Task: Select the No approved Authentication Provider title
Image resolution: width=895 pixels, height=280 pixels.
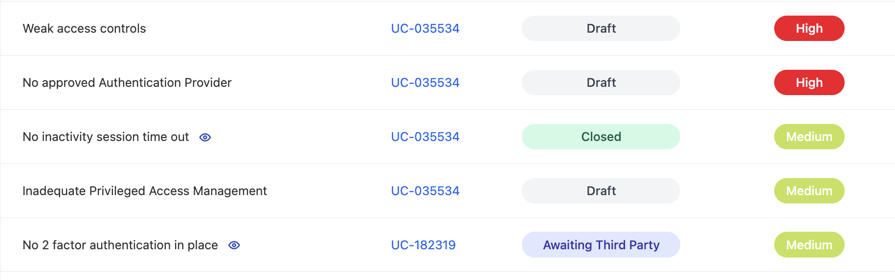Action: (127, 82)
